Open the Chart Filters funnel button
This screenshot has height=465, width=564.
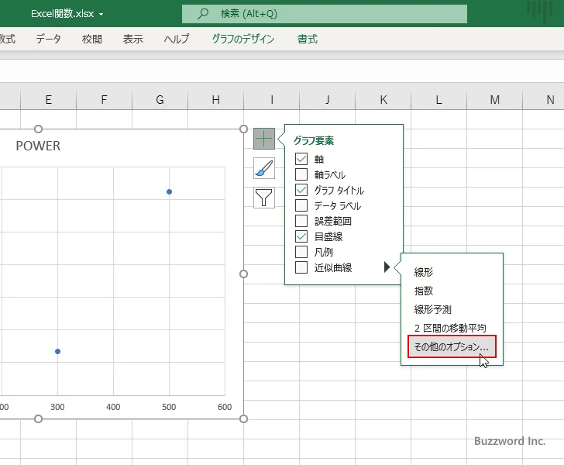click(x=264, y=198)
